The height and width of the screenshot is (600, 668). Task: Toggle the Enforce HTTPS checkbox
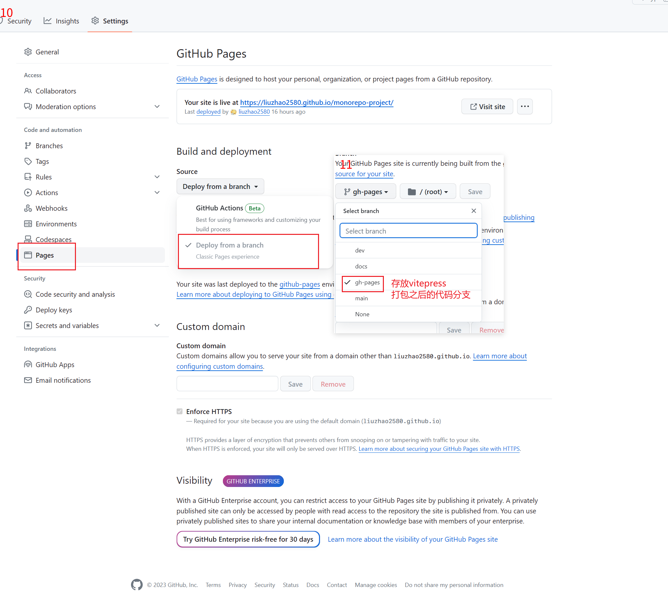coord(179,411)
